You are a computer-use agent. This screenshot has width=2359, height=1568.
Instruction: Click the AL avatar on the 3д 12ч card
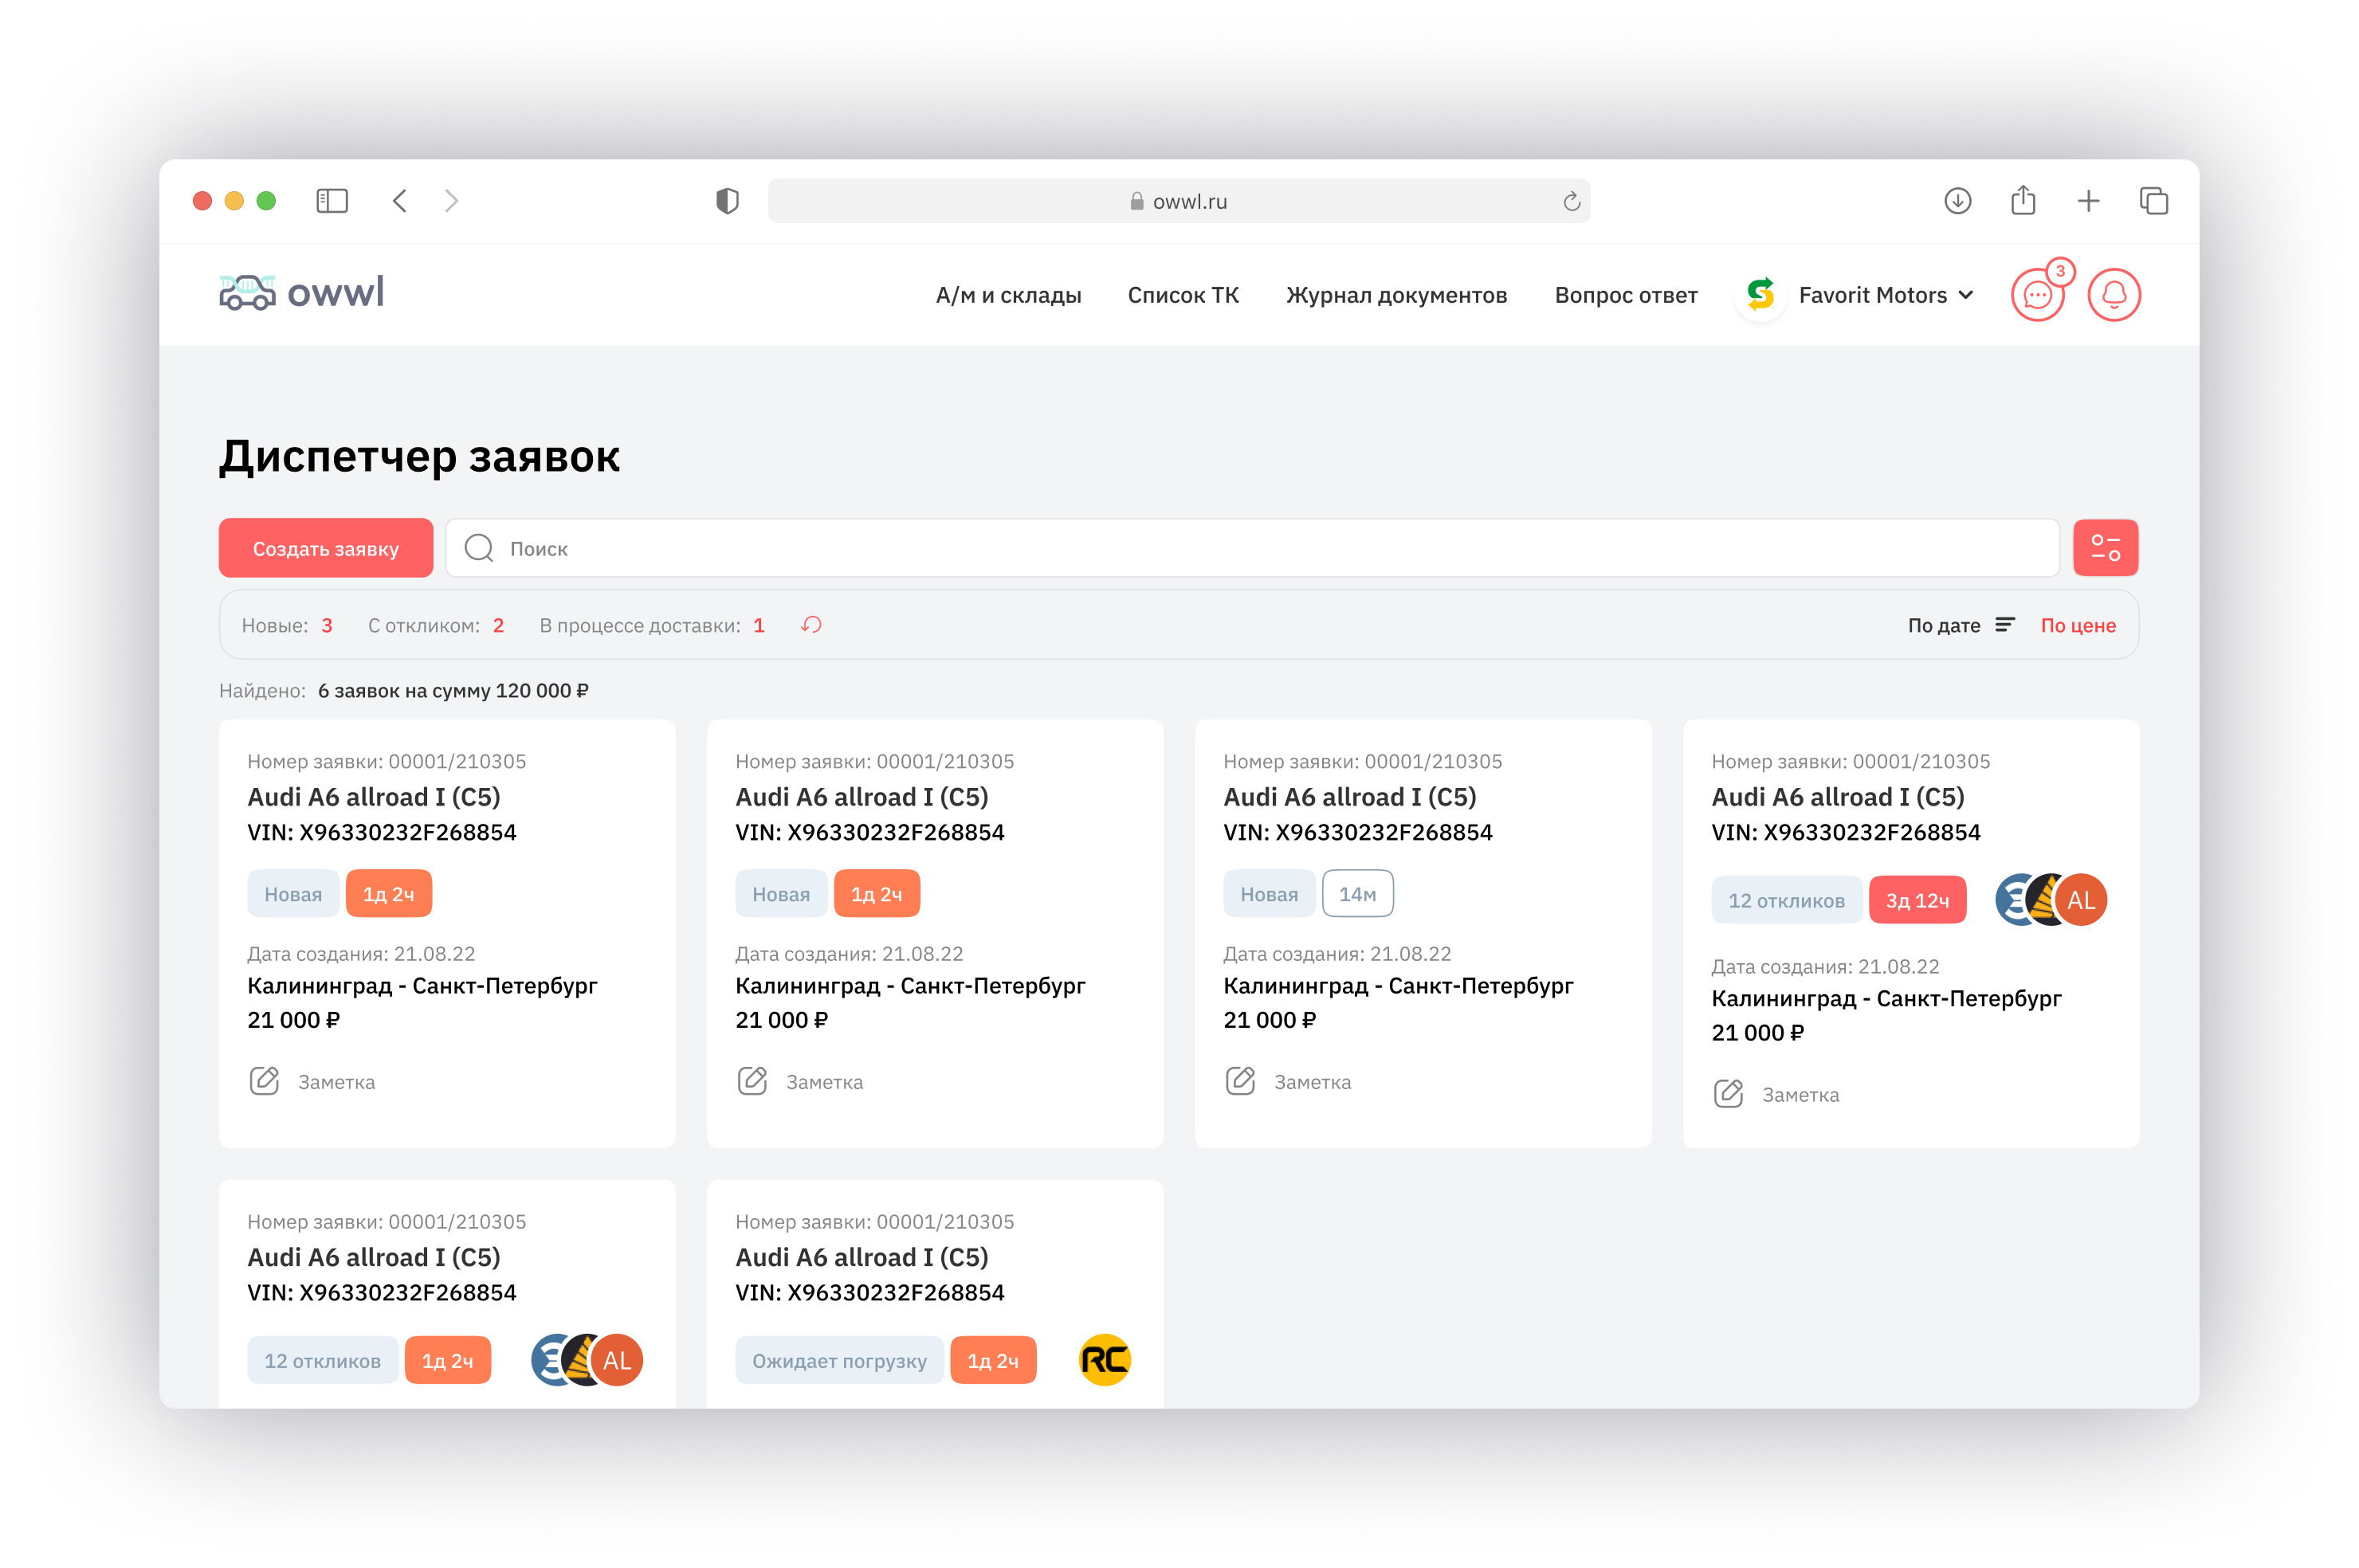coord(2081,900)
